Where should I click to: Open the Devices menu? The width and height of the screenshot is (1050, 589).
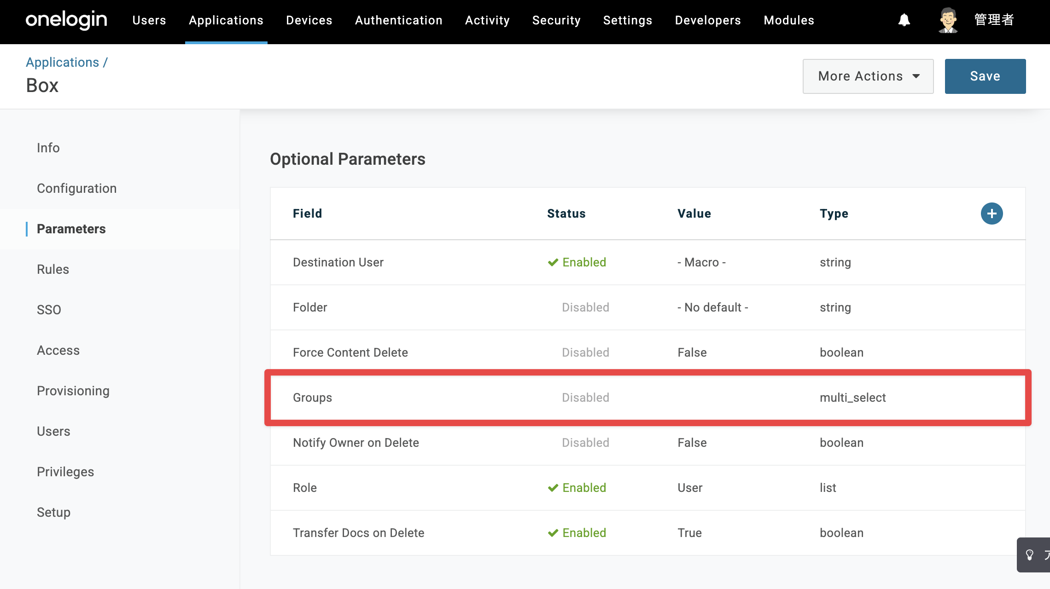click(309, 20)
